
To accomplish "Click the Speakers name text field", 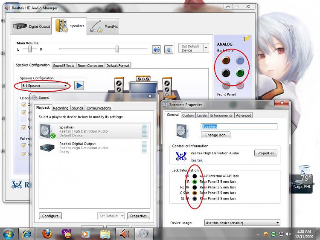I will click(x=239, y=127).
